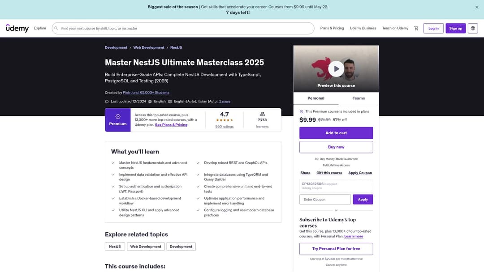Click the Sign up button
The height and width of the screenshot is (272, 484).
(456, 28)
